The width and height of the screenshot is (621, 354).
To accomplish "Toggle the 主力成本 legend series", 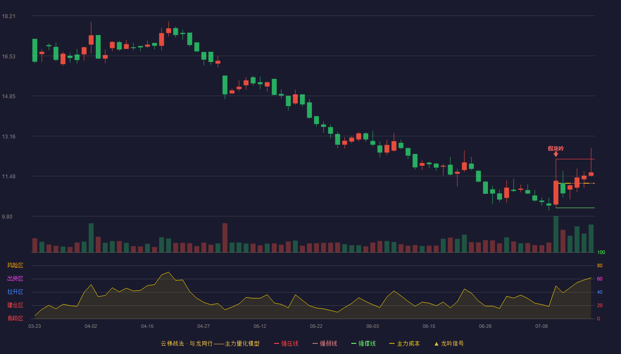I will coord(405,343).
